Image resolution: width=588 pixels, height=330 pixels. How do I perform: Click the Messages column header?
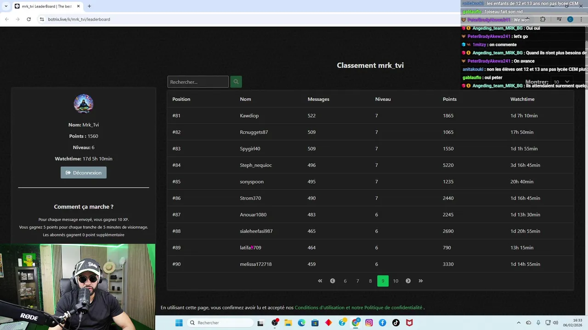point(318,99)
